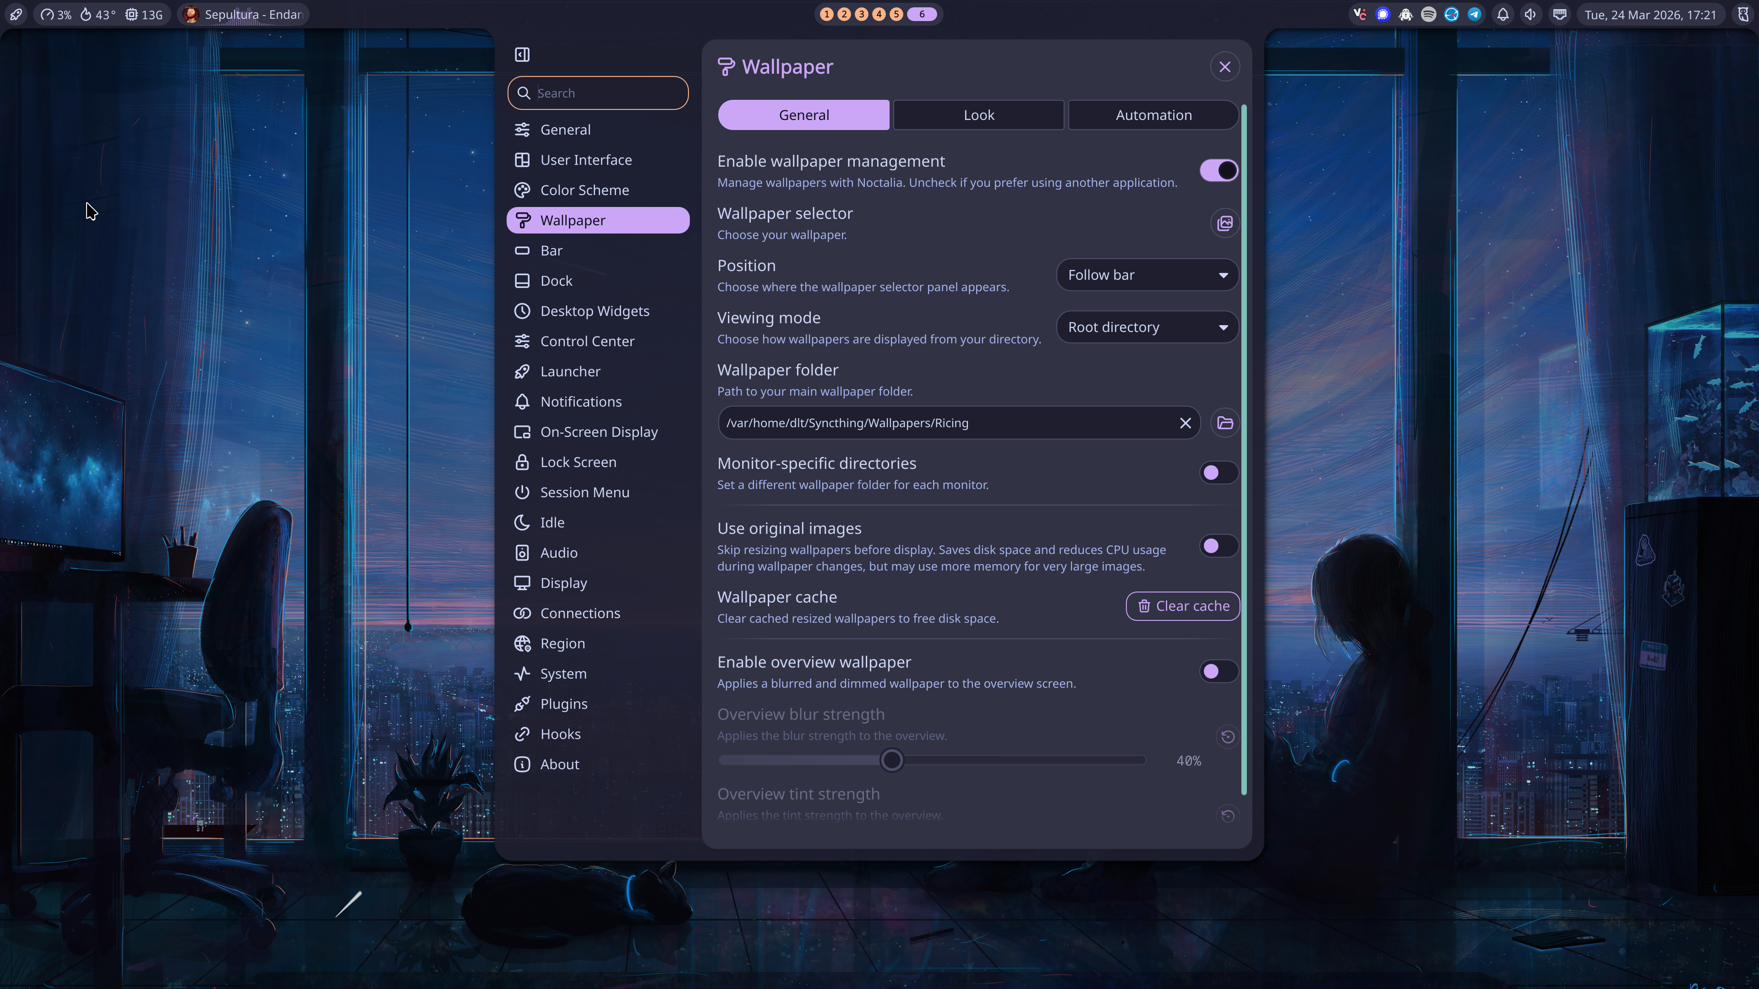1759x989 pixels.
Task: Open the Spotify tray icon
Action: (x=1429, y=14)
